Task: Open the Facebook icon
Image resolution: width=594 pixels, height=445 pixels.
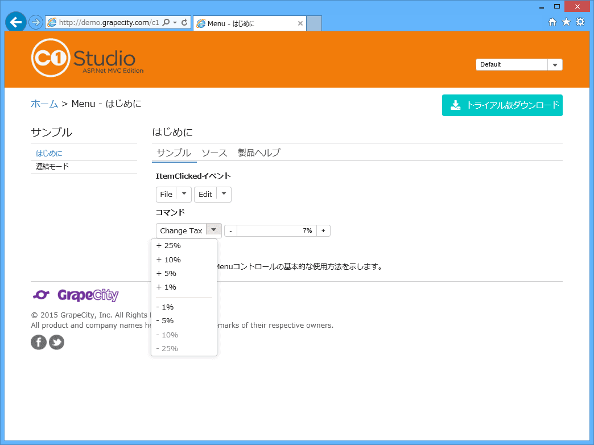Action: tap(39, 342)
